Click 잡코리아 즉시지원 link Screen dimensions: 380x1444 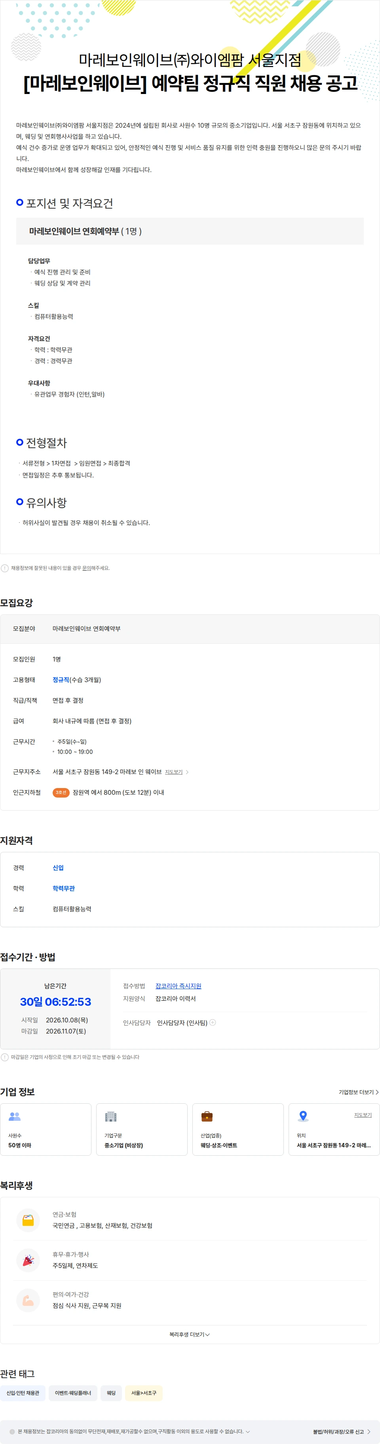[x=178, y=986]
